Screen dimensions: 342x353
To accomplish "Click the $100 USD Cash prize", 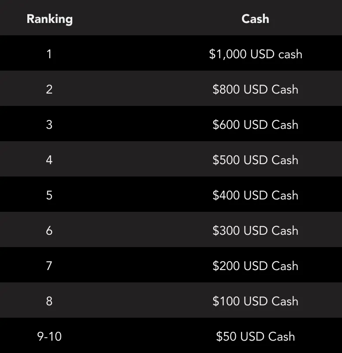I will pos(256,301).
